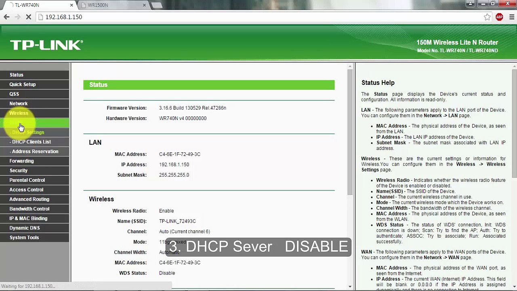Click the Wireless Radio Enable value
Screen dimensions: 517x291
166,211
